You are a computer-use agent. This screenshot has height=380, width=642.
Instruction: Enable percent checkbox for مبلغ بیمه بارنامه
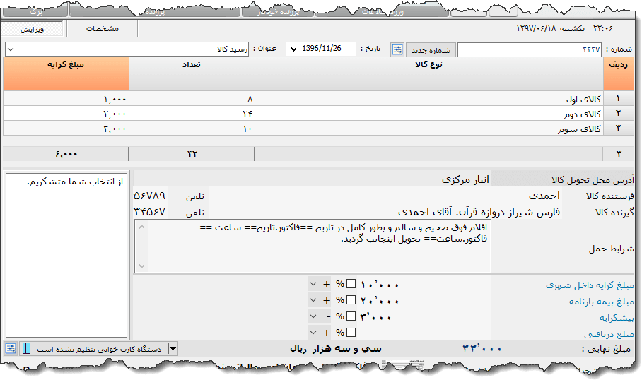(351, 300)
